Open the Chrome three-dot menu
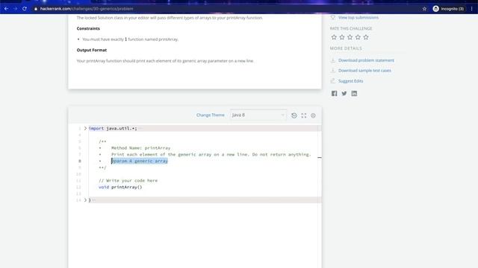 [471, 9]
